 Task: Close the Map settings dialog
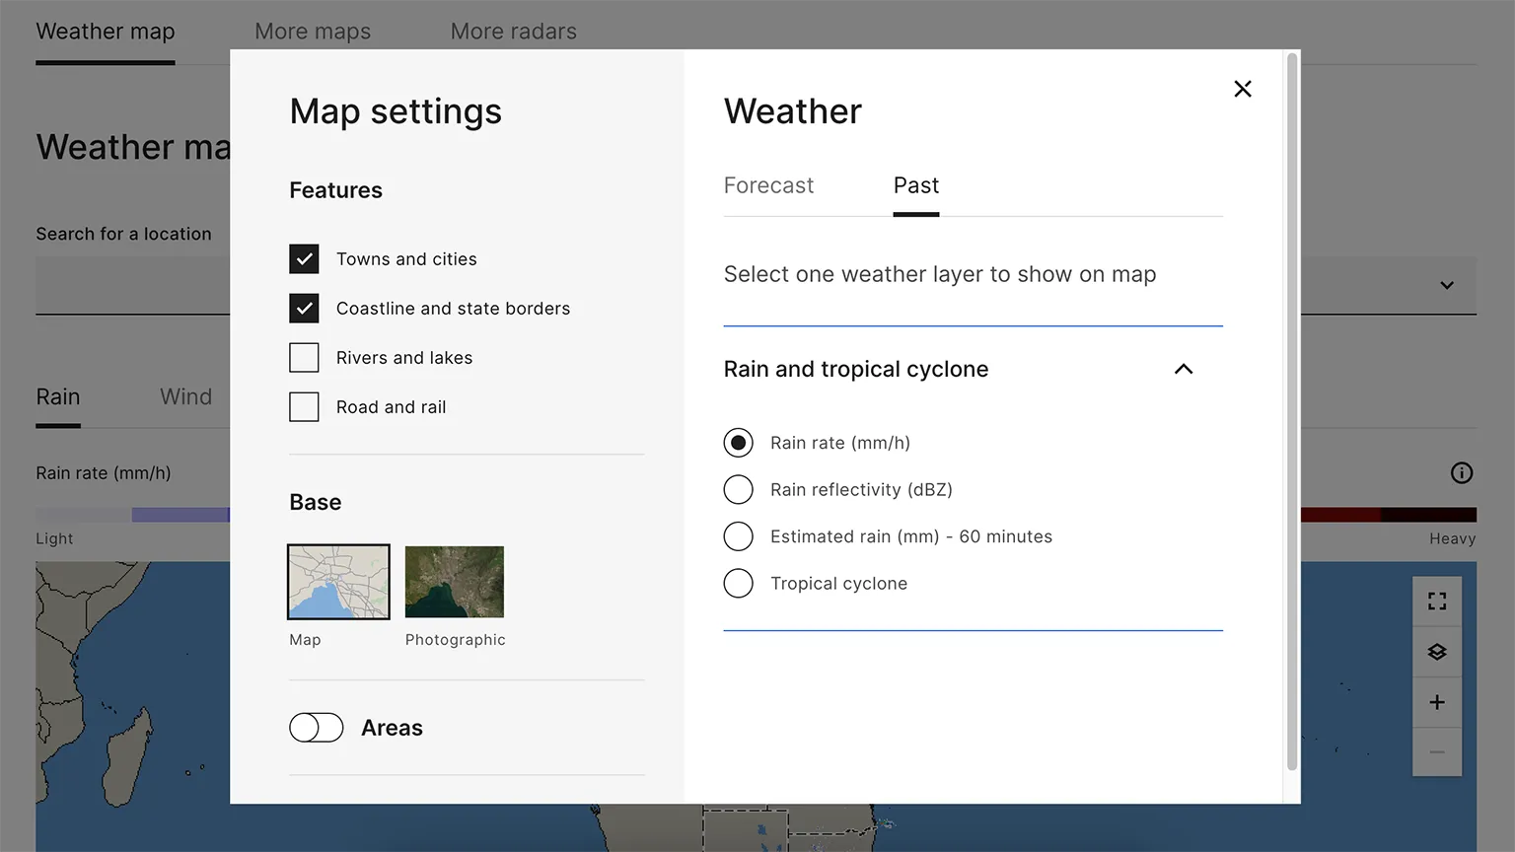tap(1243, 89)
